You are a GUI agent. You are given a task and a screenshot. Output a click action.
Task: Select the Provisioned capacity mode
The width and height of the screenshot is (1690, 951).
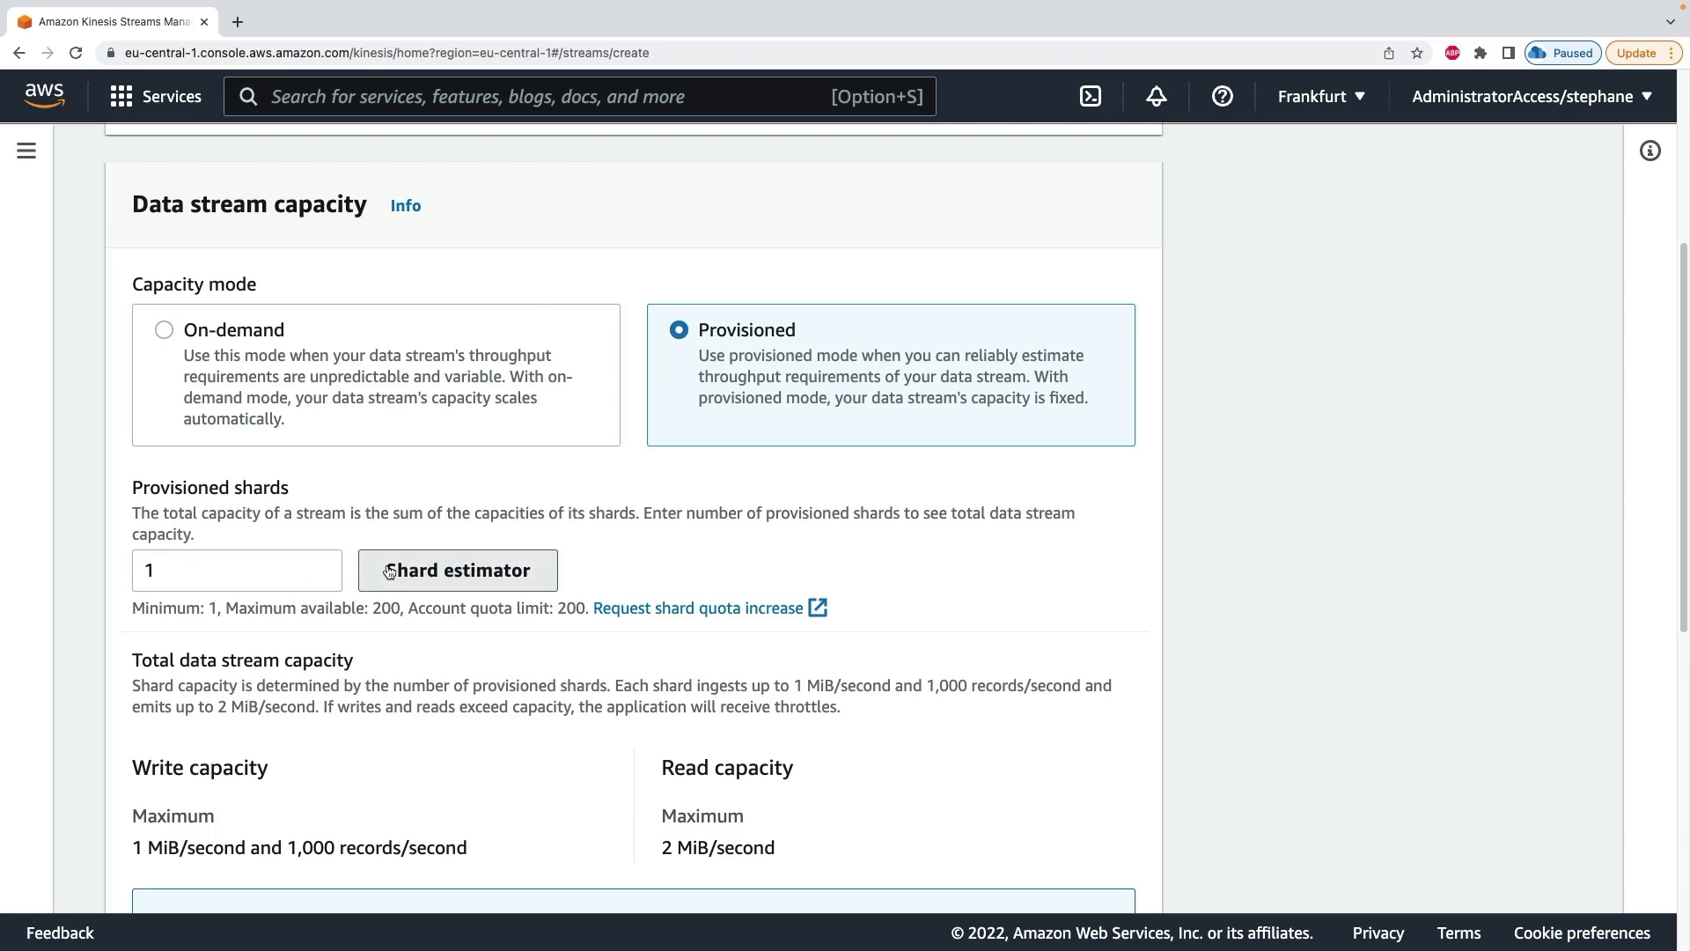pos(679,330)
